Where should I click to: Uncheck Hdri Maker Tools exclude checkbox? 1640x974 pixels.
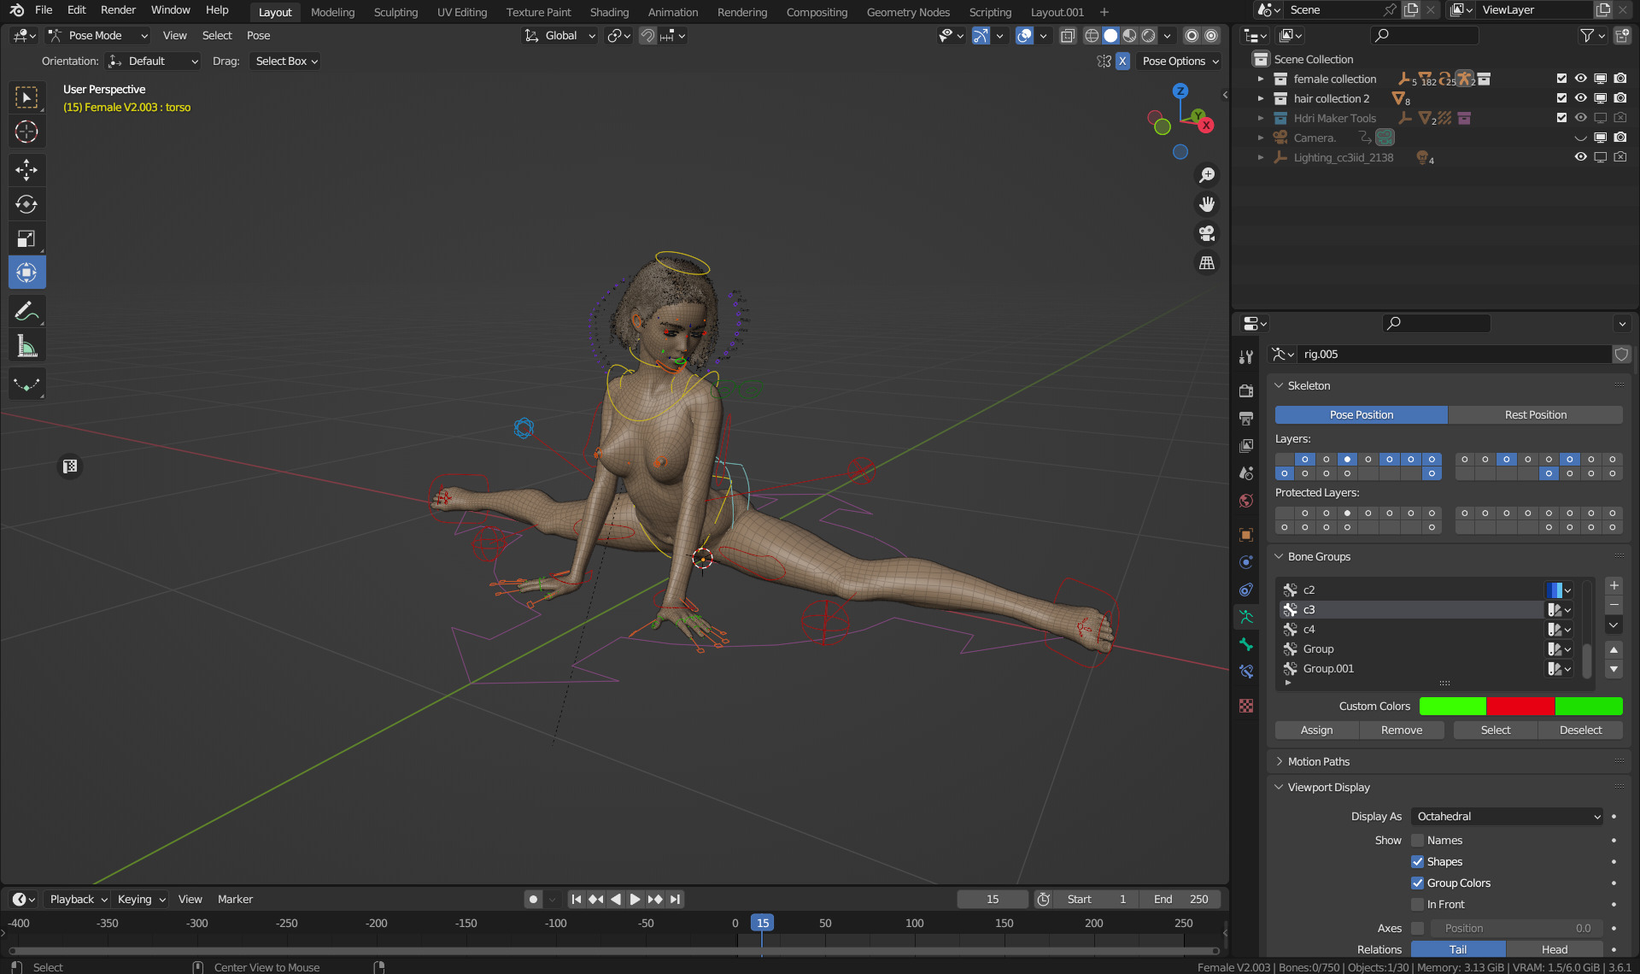[1561, 118]
